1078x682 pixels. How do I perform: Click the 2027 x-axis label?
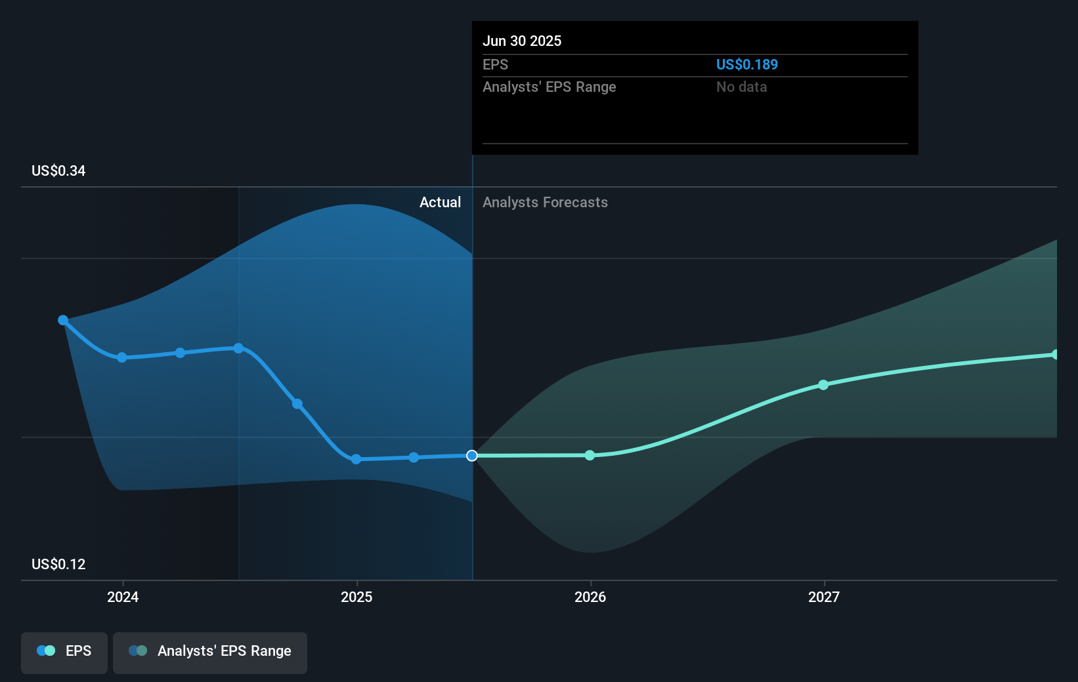tap(824, 597)
